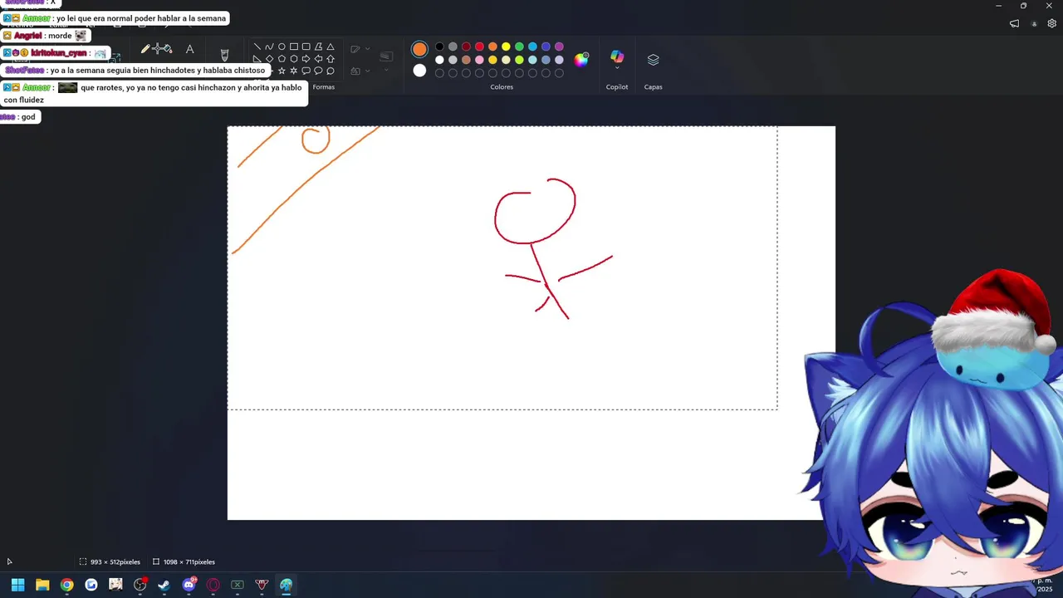
Task: Choose the brown color swatch
Action: click(x=466, y=60)
